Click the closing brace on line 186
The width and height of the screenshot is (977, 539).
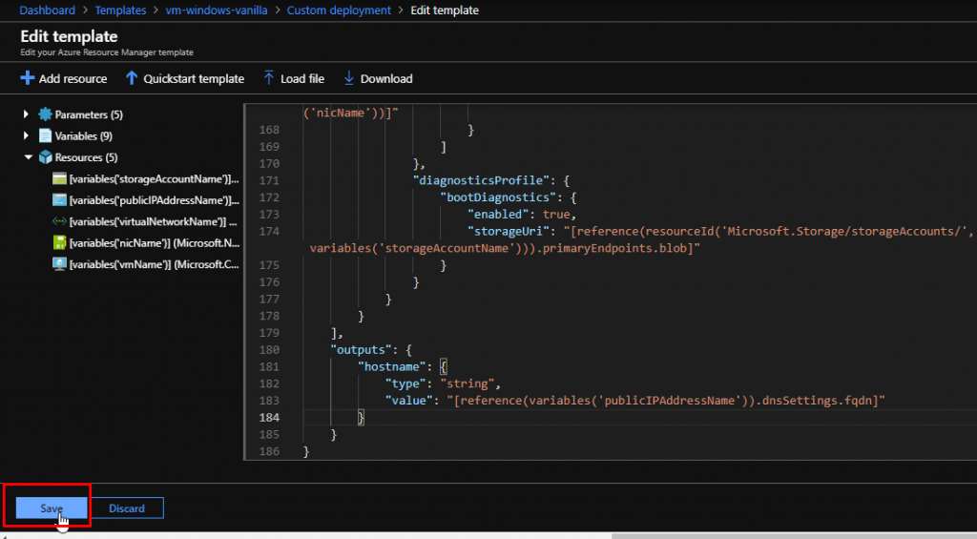click(x=306, y=451)
